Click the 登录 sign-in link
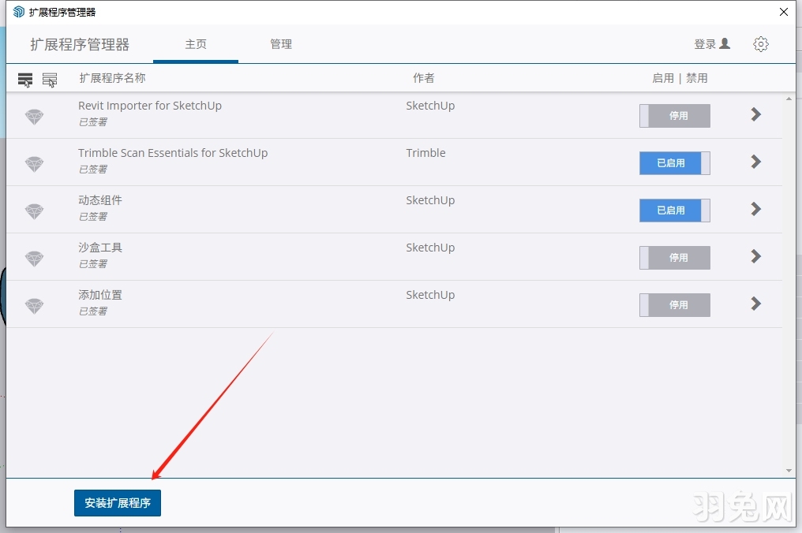Screen dimensions: 802x533 tap(711, 44)
